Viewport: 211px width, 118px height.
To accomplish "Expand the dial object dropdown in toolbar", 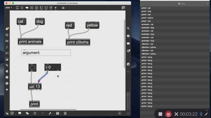I will tap(51, 8).
